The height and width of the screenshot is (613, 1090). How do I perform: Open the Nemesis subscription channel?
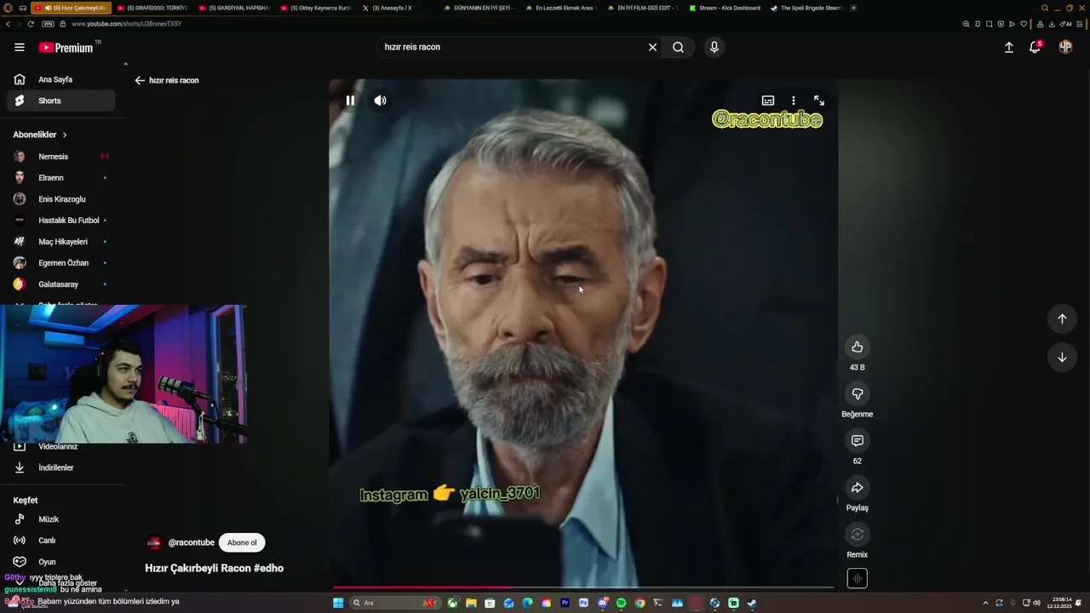[x=60, y=157]
